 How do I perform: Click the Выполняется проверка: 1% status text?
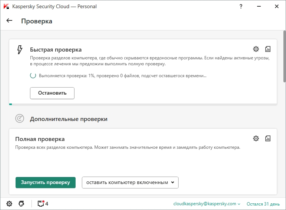(123, 76)
